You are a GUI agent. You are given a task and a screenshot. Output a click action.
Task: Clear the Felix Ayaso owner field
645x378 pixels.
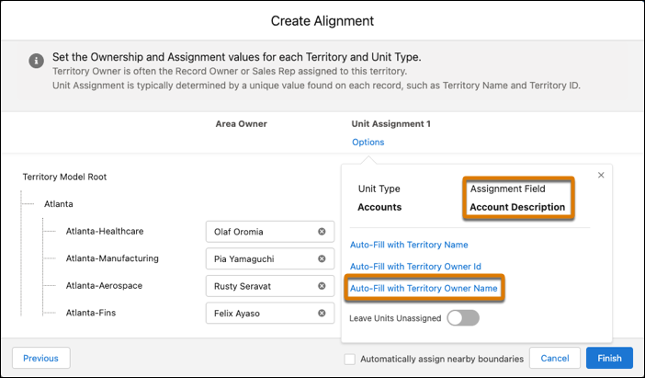[322, 313]
